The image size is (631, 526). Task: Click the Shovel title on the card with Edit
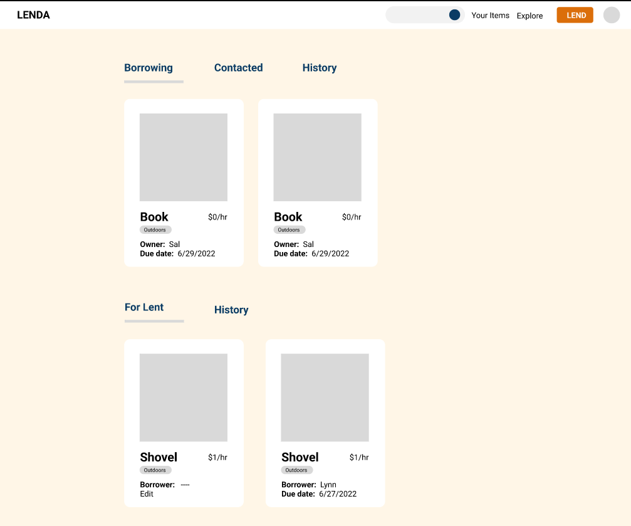[x=159, y=457]
